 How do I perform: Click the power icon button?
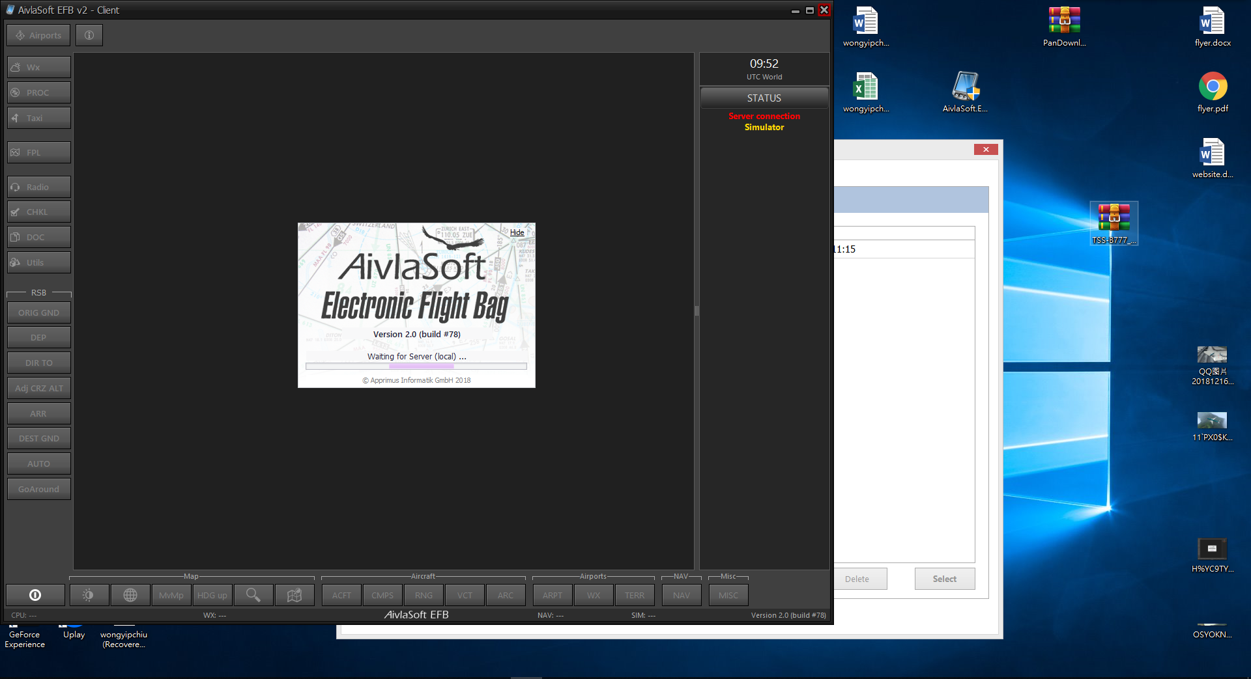click(35, 595)
